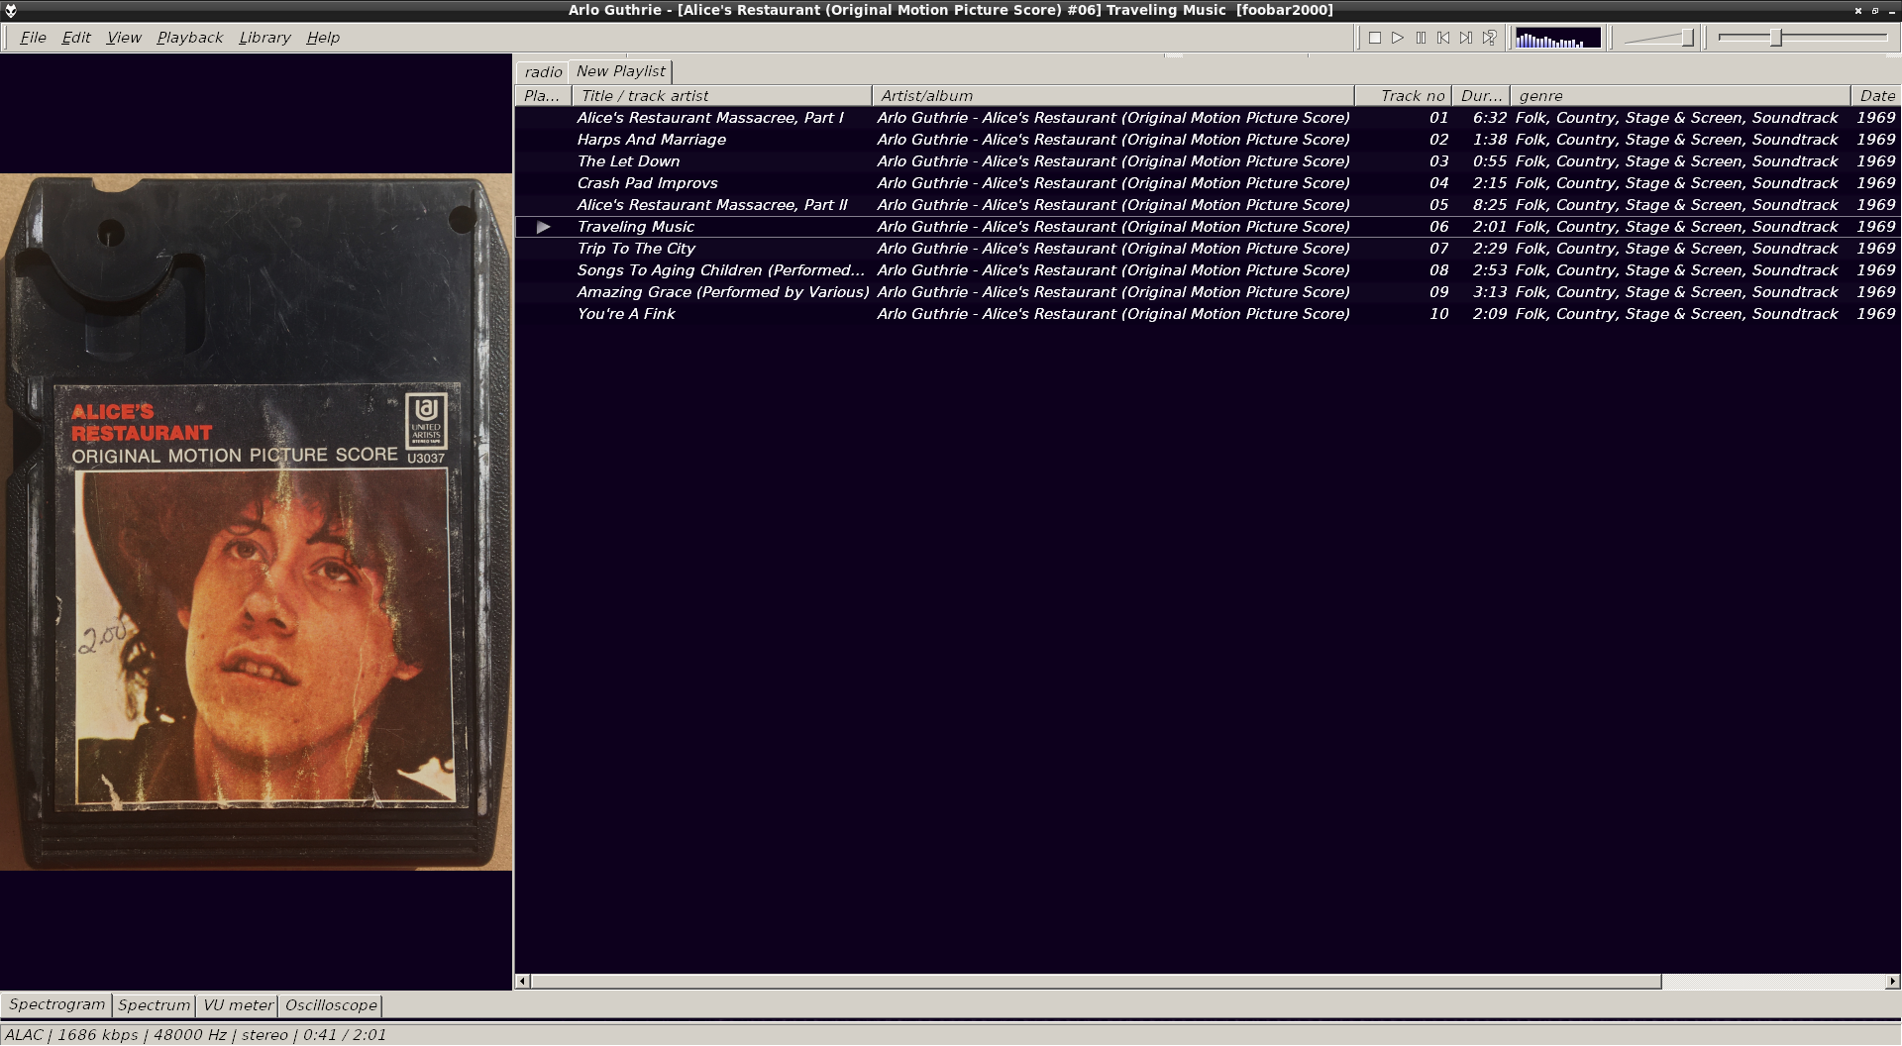This screenshot has width=1902, height=1046.
Task: Start playback with the Play button
Action: tap(1398, 38)
